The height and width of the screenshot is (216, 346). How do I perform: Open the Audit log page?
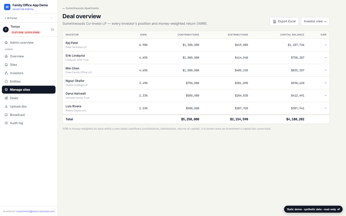[29, 123]
